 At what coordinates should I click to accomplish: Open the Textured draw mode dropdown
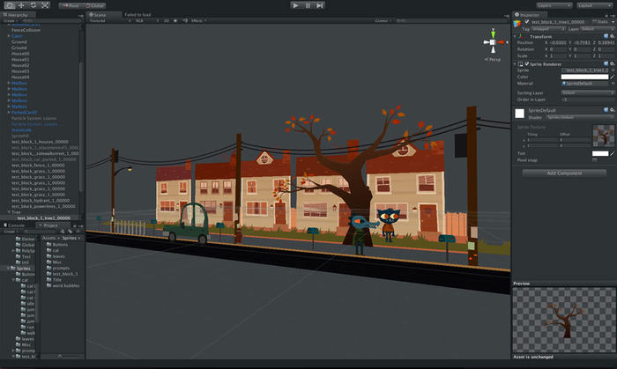tap(110, 21)
